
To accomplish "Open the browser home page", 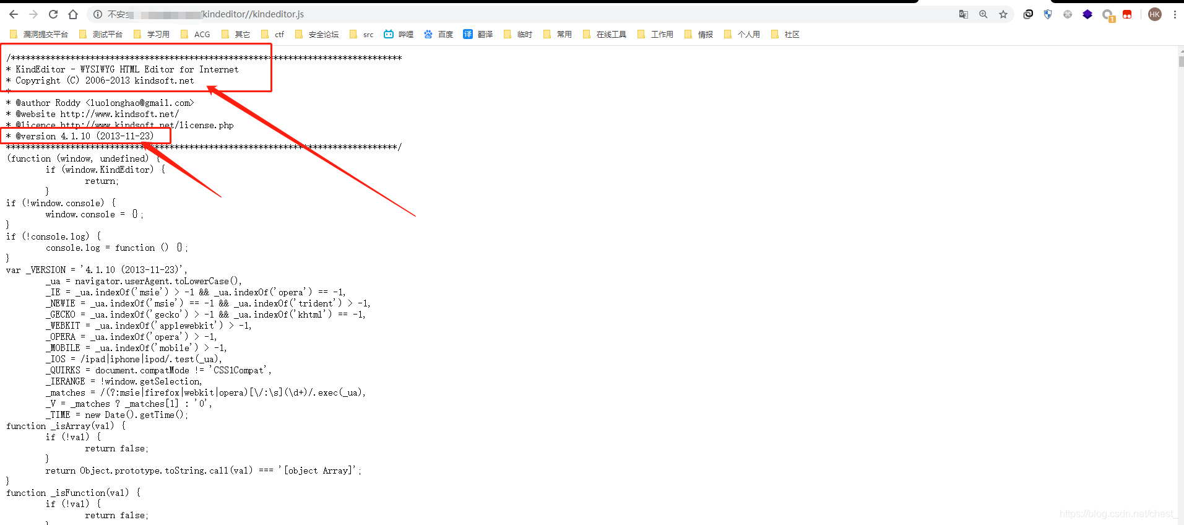I will (73, 14).
